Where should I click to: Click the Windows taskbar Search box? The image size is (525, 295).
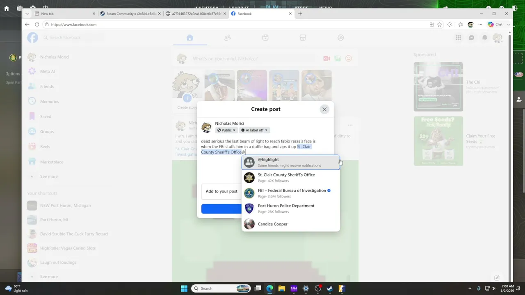click(221, 288)
